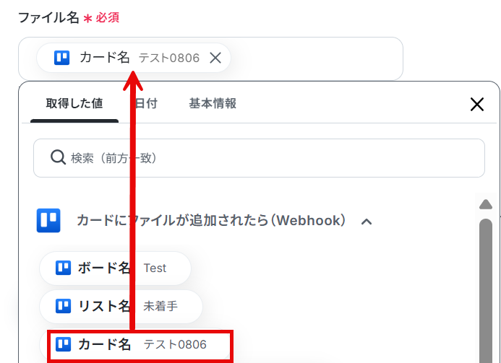The width and height of the screenshot is (501, 363).
Task: Insert the リスト名 未着手 value
Action: coord(121,306)
